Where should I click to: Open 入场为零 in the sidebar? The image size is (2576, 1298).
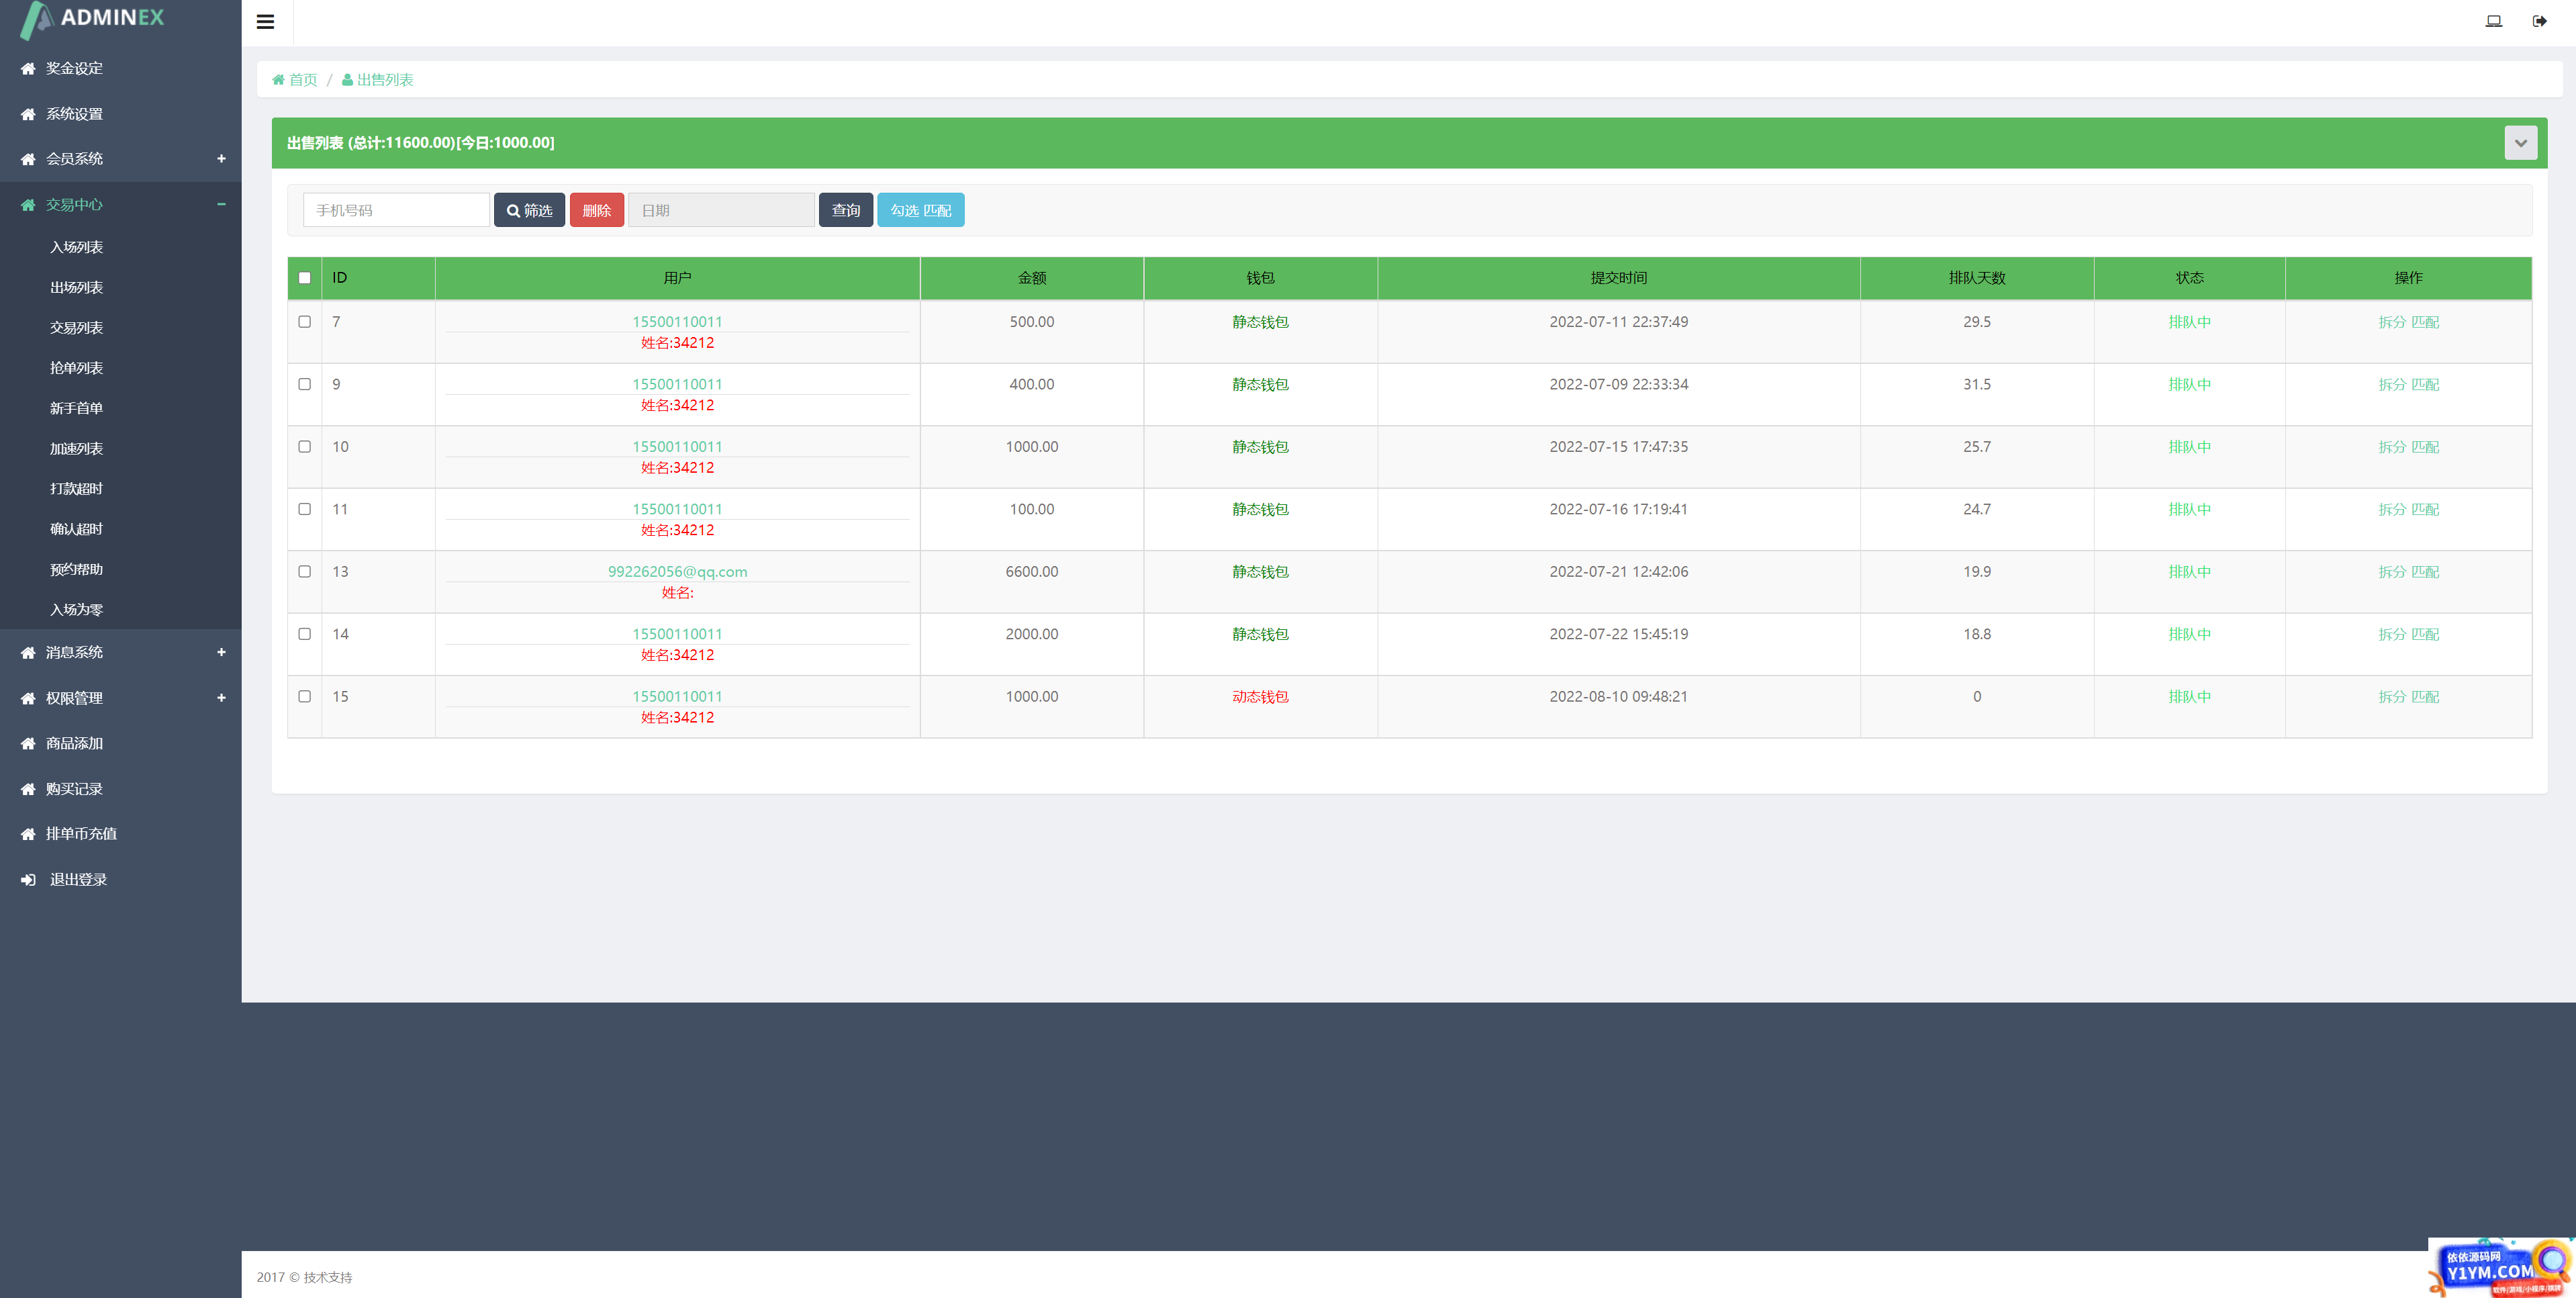(77, 610)
